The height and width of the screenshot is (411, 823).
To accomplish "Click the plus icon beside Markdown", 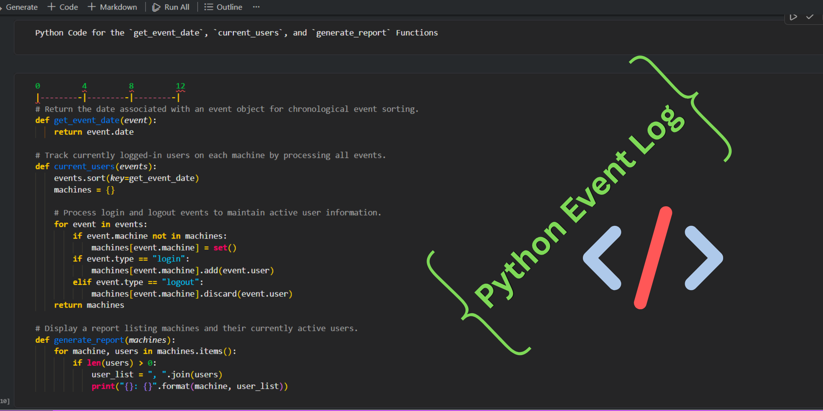I will 92,7.
